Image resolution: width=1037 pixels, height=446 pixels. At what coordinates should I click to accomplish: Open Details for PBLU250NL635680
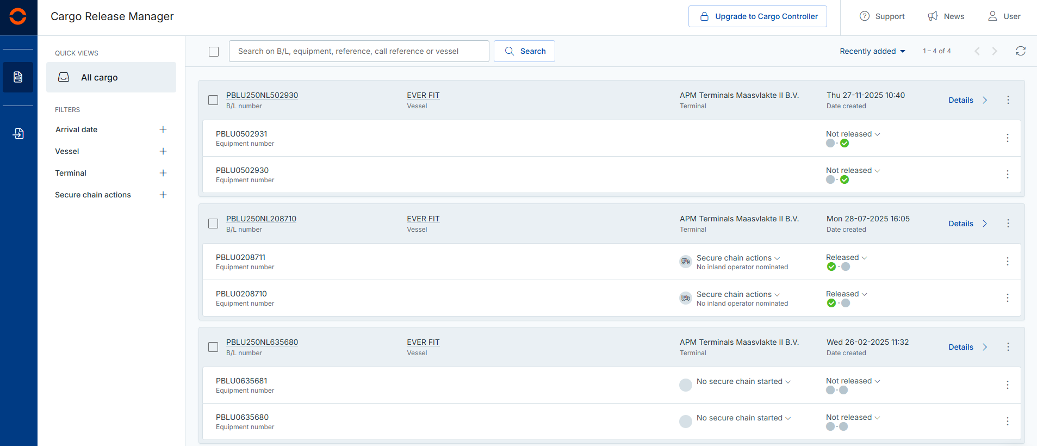(968, 347)
